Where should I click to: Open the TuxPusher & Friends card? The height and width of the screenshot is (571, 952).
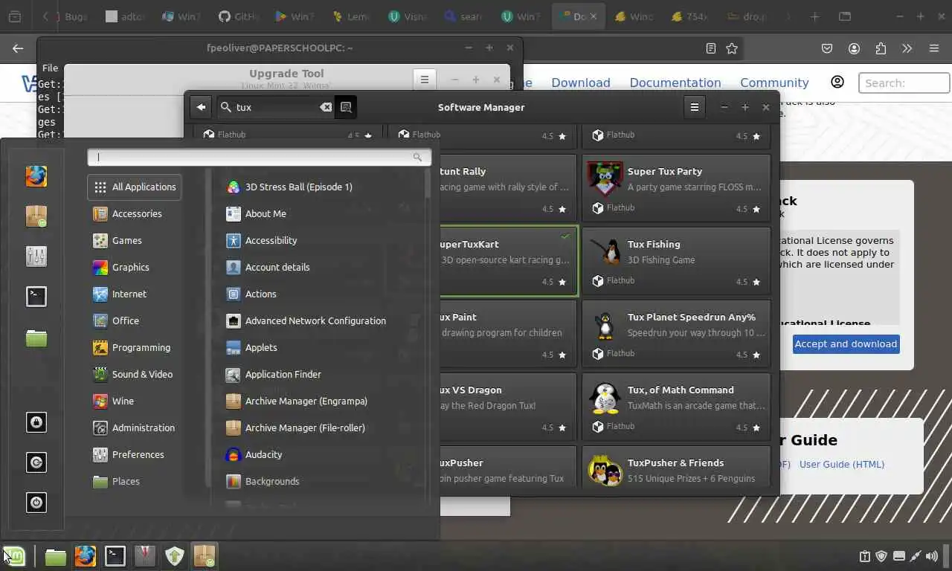tap(676, 466)
